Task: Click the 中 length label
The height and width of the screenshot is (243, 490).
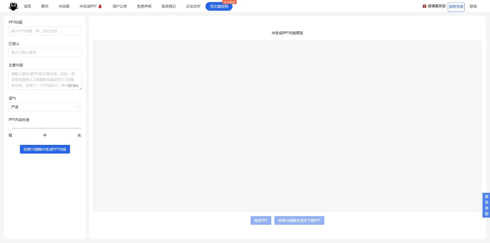Action: [45, 135]
